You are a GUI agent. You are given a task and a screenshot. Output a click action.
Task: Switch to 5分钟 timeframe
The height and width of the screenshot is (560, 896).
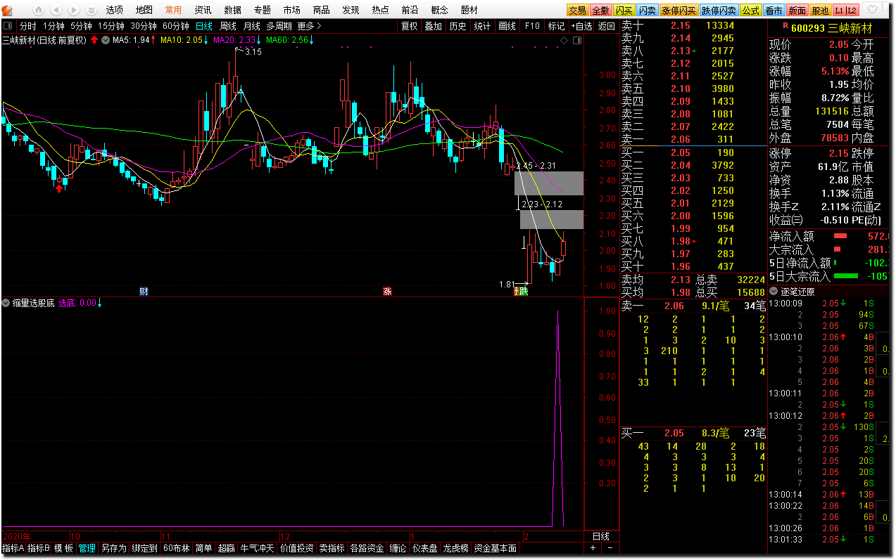(81, 26)
